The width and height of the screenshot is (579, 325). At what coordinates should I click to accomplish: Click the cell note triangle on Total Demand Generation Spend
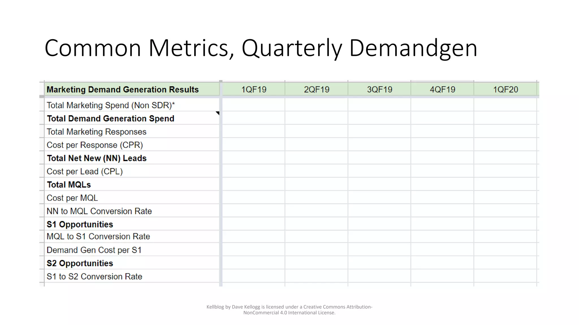coord(218,113)
